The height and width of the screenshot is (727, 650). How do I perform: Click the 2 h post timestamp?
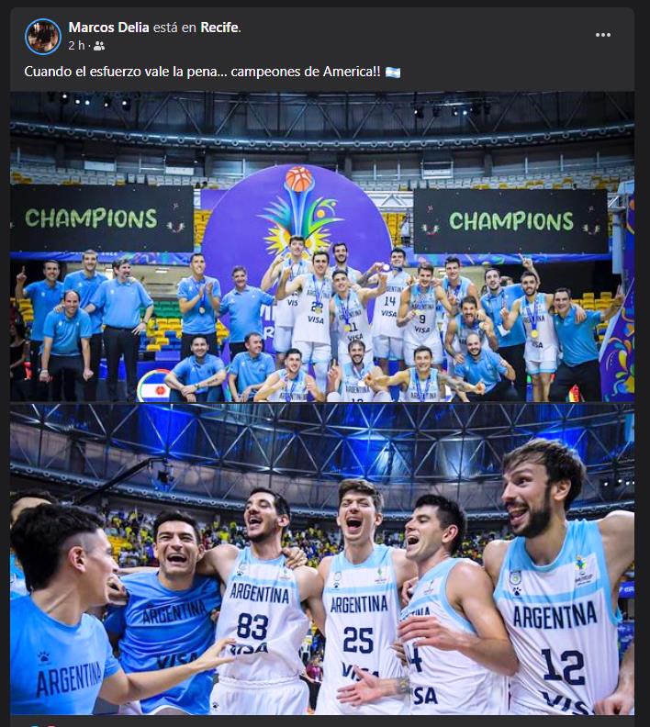[76, 46]
